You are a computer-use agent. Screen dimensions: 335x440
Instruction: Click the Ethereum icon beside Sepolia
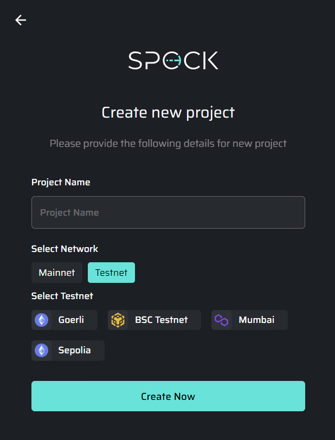[x=42, y=351]
